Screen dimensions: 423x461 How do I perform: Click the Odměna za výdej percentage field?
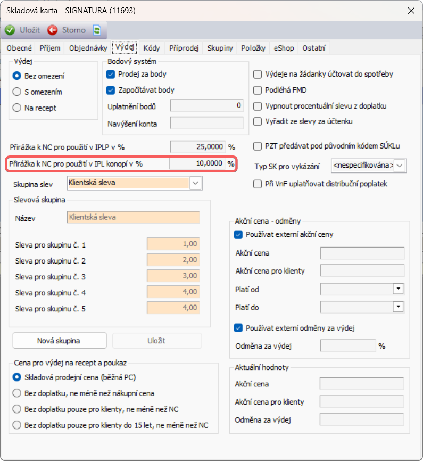(x=347, y=346)
